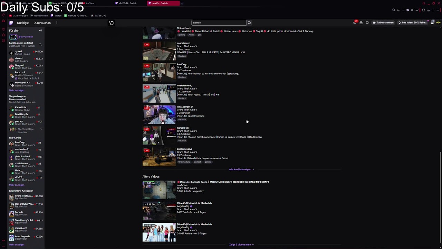Viewport: 442px width, 249px height.
Task: Open Fortnite recommended category
Action: pos(26,213)
